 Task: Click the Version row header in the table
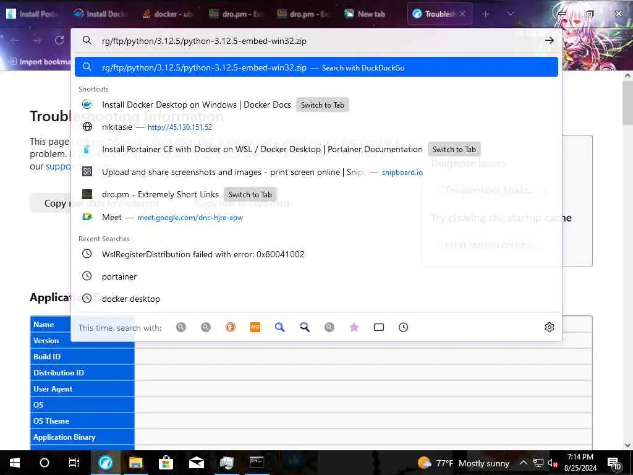tap(82, 341)
